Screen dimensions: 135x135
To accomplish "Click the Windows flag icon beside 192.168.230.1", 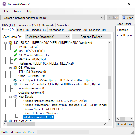I will click(x=10, y=43).
